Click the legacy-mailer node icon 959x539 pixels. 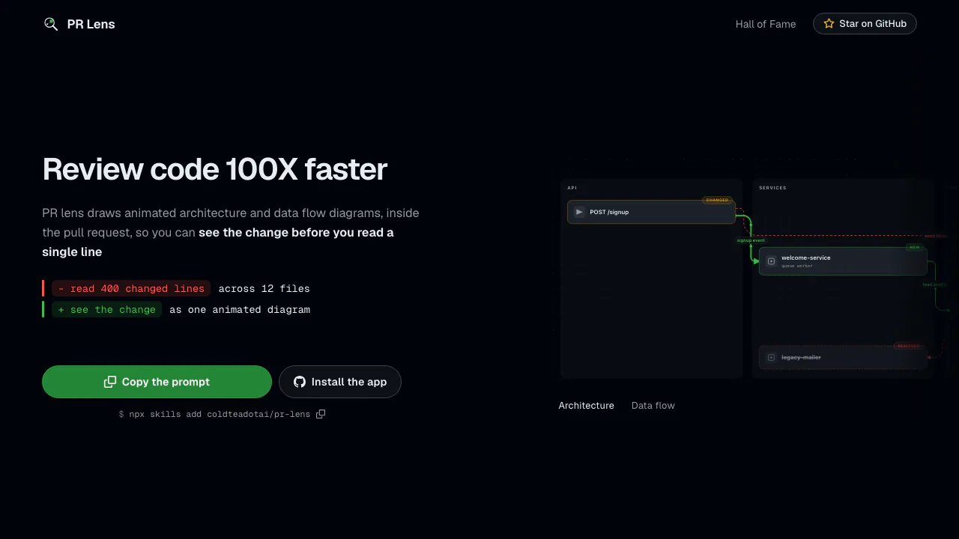click(771, 358)
